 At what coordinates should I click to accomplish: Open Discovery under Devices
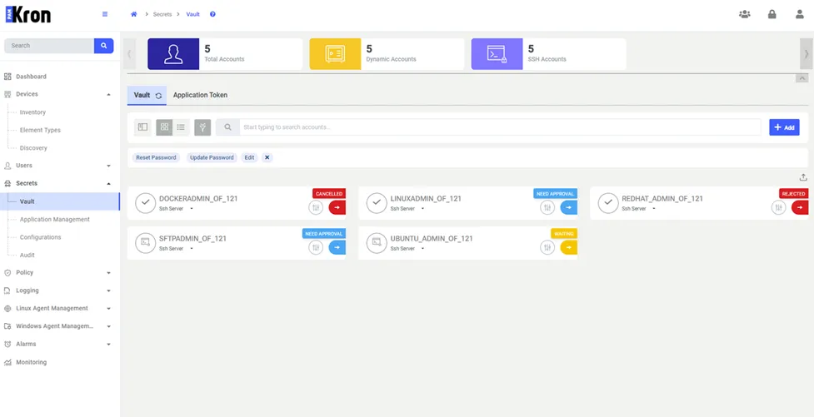(x=33, y=148)
